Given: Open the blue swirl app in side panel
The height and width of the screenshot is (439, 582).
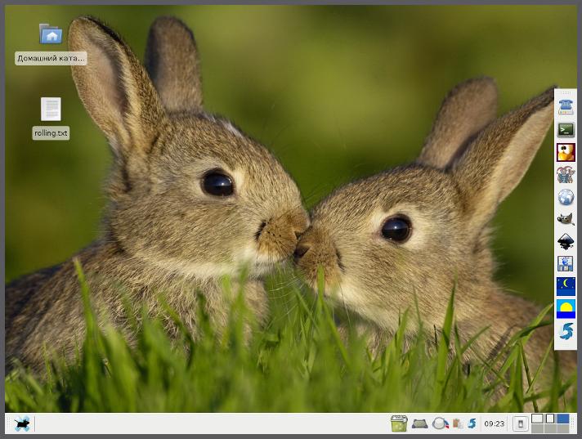Looking at the screenshot, I should point(565,331).
